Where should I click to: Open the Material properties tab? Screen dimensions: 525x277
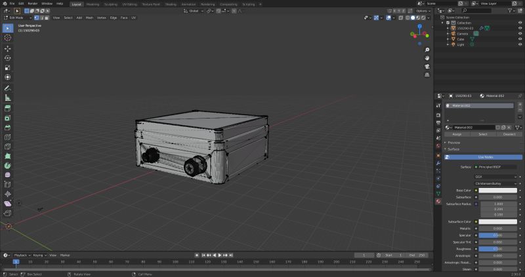438,202
